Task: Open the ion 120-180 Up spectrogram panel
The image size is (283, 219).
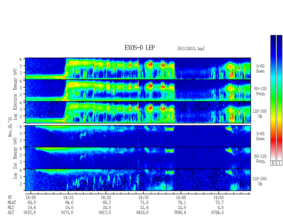Action: coord(138,180)
